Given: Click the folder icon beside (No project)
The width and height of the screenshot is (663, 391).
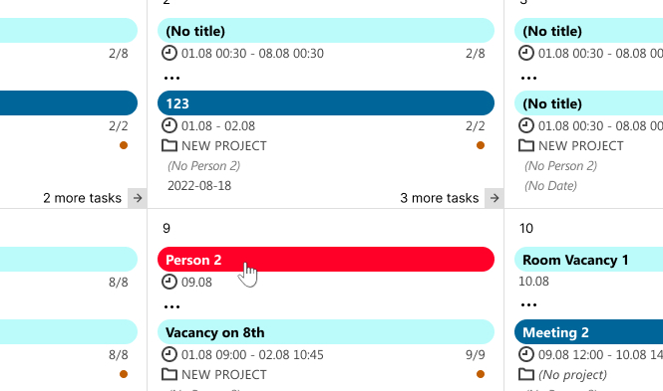Looking at the screenshot, I should [x=526, y=374].
